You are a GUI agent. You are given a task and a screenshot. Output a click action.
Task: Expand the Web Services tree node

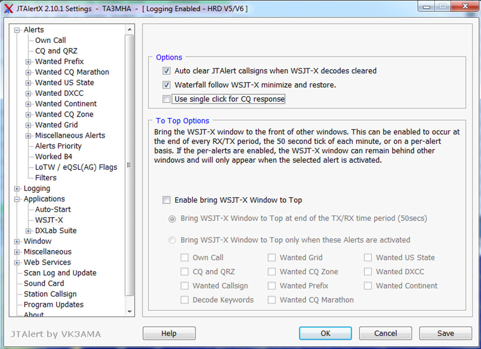click(x=17, y=263)
